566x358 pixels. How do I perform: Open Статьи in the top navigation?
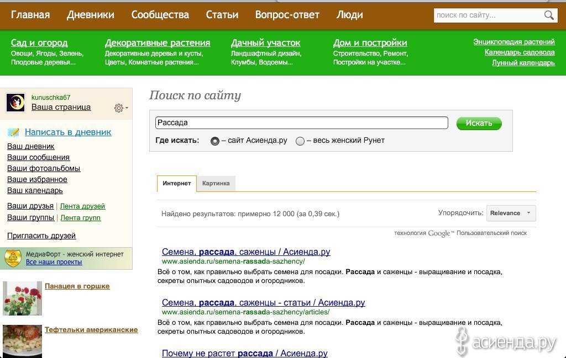point(222,15)
